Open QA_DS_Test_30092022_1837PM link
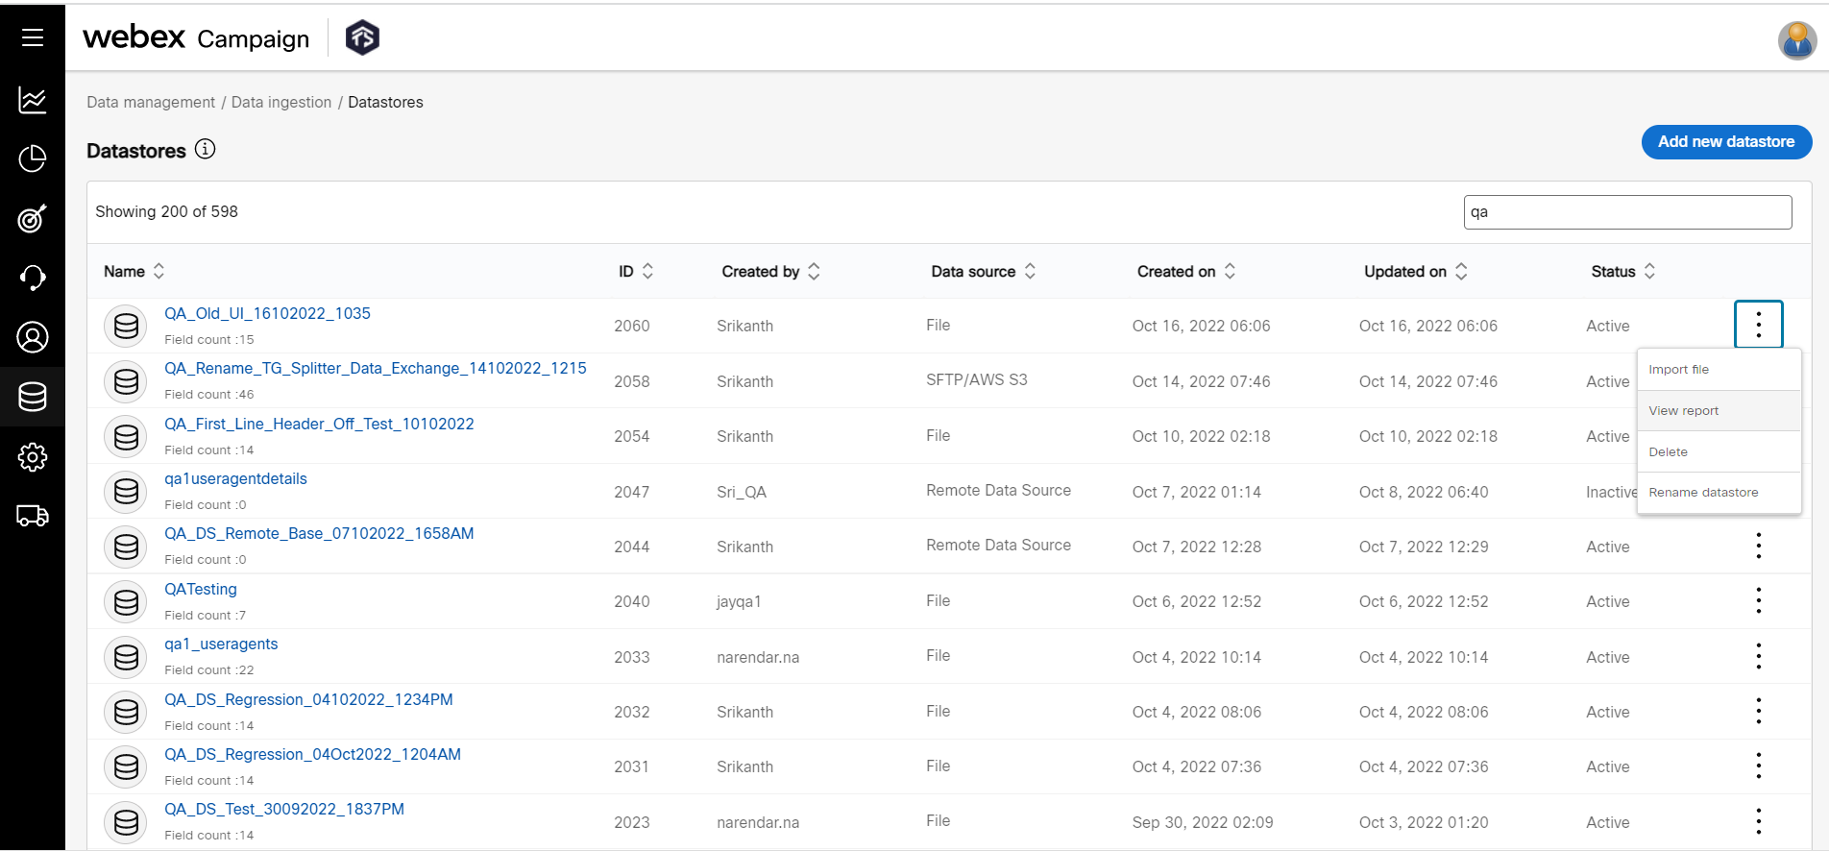 (x=284, y=809)
